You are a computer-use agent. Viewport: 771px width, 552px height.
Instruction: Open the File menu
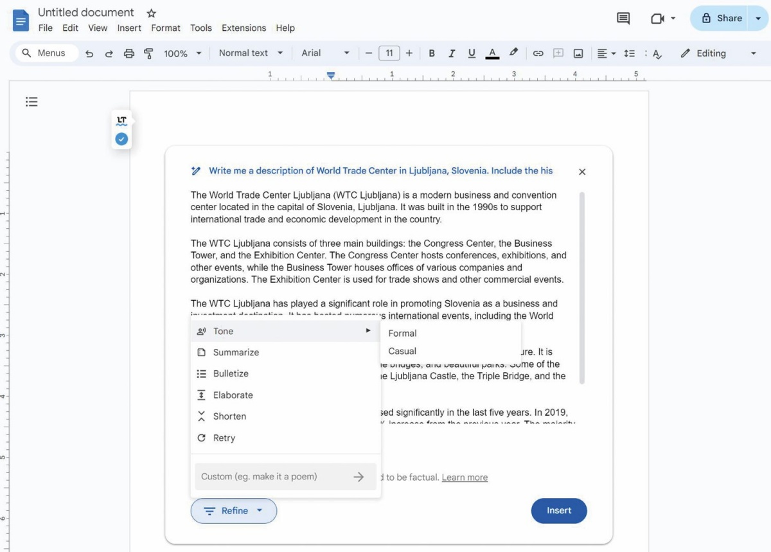tap(45, 28)
